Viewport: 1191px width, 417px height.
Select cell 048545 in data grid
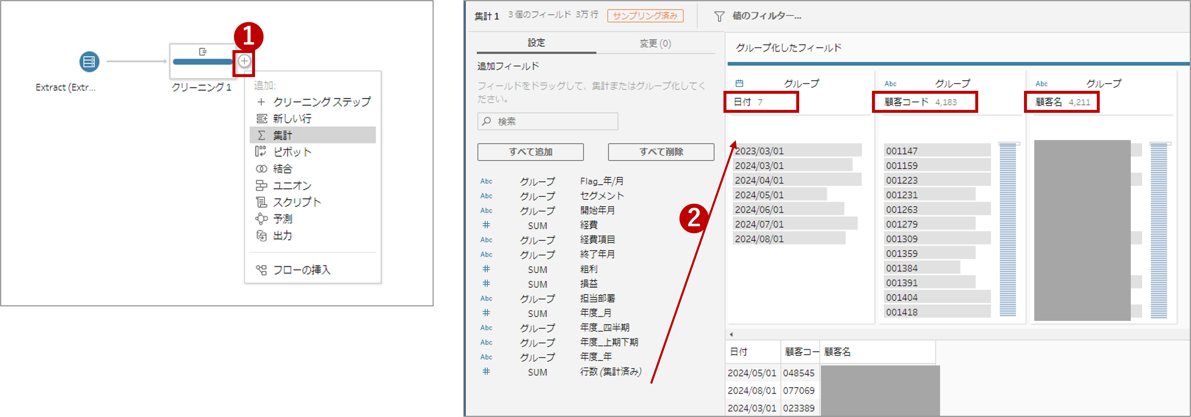pyautogui.click(x=800, y=373)
